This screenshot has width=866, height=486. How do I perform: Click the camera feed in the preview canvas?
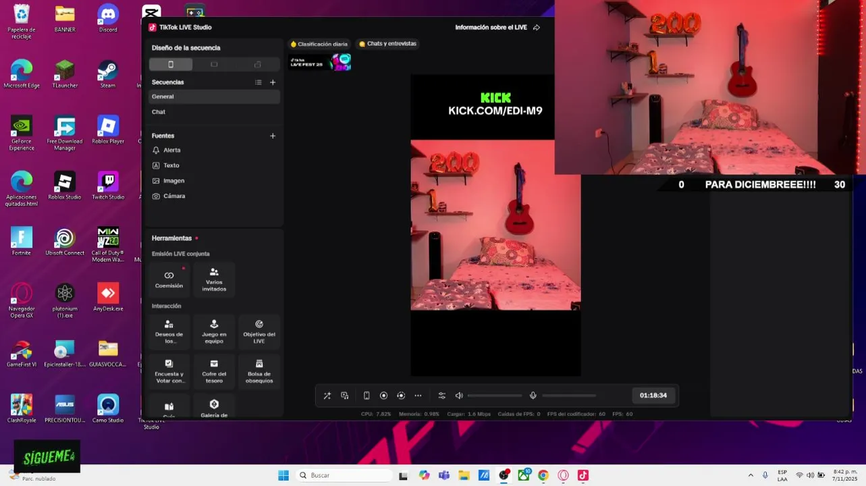click(495, 225)
